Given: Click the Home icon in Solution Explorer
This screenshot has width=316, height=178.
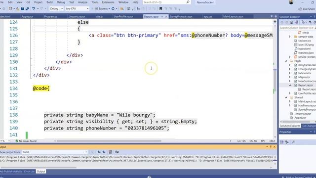Looking at the screenshot, I should (x=291, y=22).
